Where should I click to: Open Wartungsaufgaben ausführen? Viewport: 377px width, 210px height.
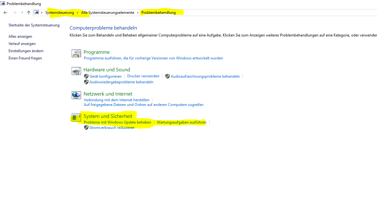coord(181,122)
